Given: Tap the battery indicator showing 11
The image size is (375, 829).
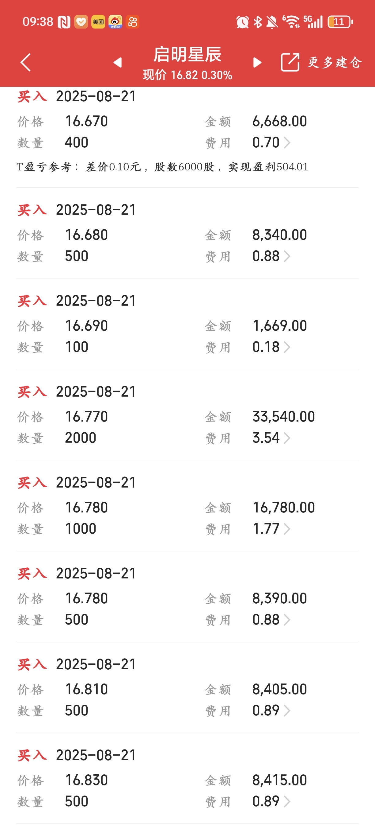Looking at the screenshot, I should [x=340, y=22].
